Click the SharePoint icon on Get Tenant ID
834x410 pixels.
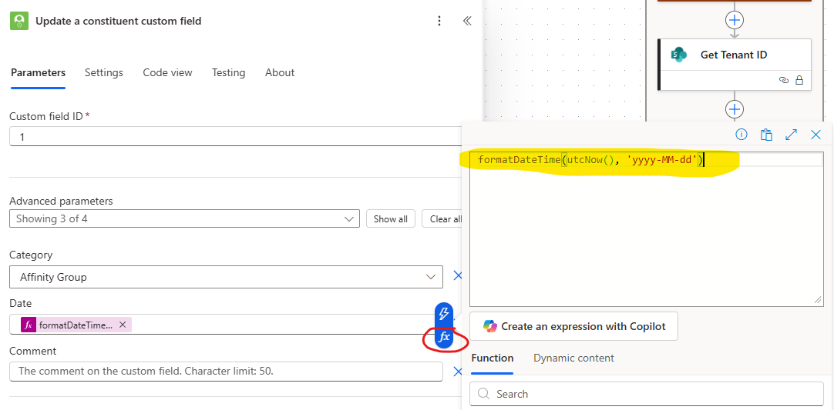tap(679, 54)
